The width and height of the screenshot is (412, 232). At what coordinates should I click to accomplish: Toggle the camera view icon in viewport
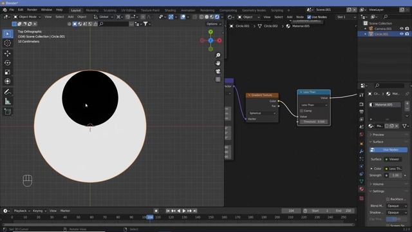pos(218,72)
